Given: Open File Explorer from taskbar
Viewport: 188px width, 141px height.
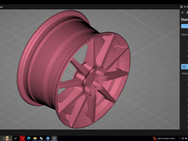Looking at the screenshot, I should coord(35,138).
